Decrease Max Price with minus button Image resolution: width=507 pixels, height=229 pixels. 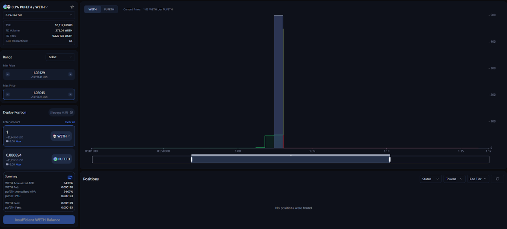(x=8, y=95)
